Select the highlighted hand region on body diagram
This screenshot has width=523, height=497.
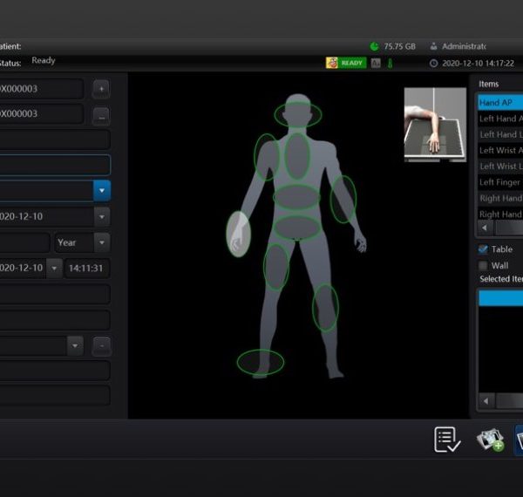238,234
